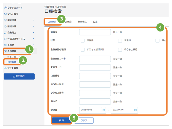Expand the 自動売上 menu chevron
The image size is (172, 129).
pyautogui.click(x=34, y=32)
